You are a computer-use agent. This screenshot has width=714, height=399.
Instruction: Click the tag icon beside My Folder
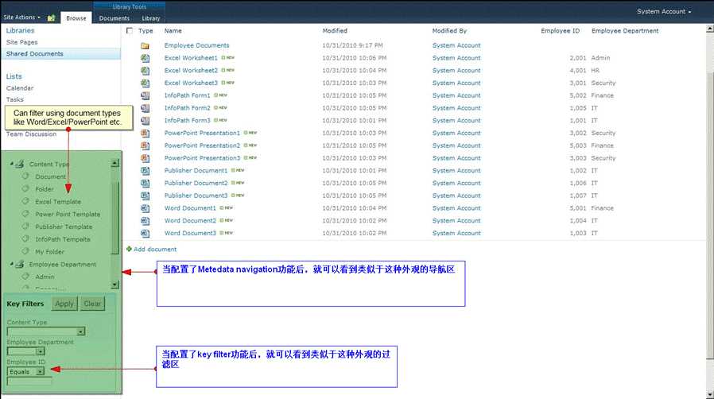pos(25,251)
